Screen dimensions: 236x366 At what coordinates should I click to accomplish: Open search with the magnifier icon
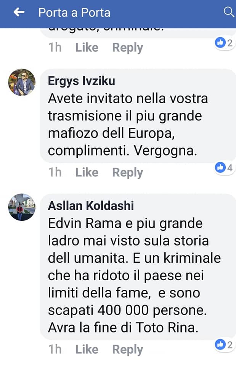tap(228, 12)
